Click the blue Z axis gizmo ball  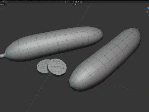[x=148, y=8]
